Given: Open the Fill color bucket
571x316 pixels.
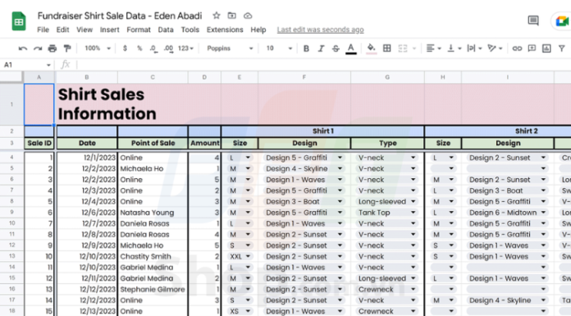Looking at the screenshot, I should [x=371, y=48].
